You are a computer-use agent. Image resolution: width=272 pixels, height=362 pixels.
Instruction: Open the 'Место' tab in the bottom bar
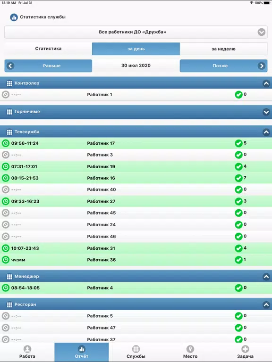pos(190,352)
